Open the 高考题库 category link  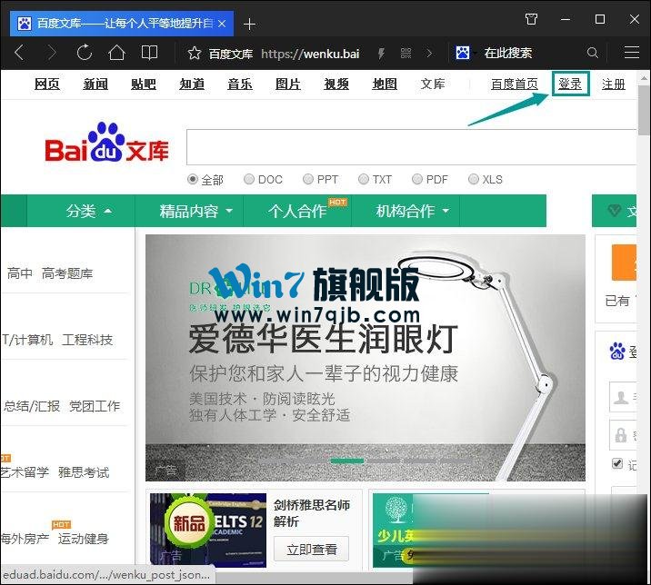pyautogui.click(x=67, y=273)
